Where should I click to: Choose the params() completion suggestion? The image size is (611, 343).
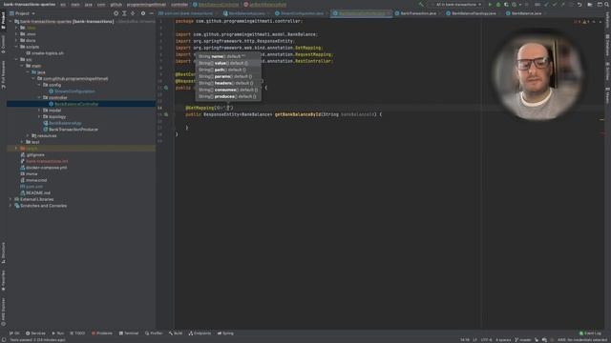(228, 76)
